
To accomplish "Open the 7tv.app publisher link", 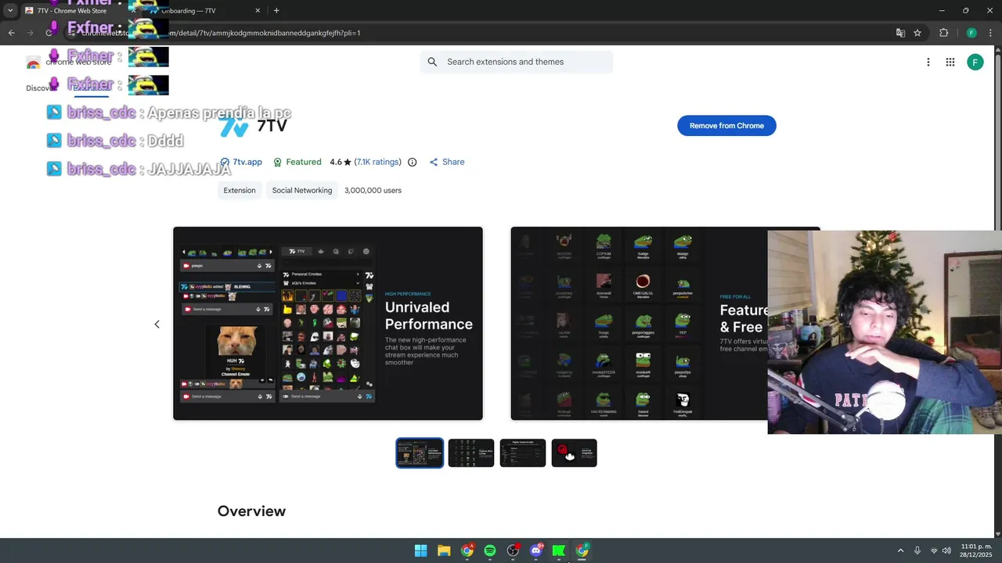I will tap(247, 162).
